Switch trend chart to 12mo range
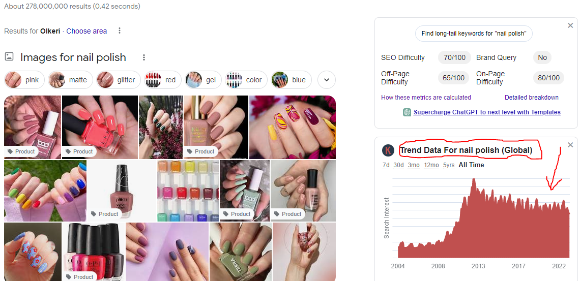Screen dimensions: 580x281 click(x=431, y=165)
